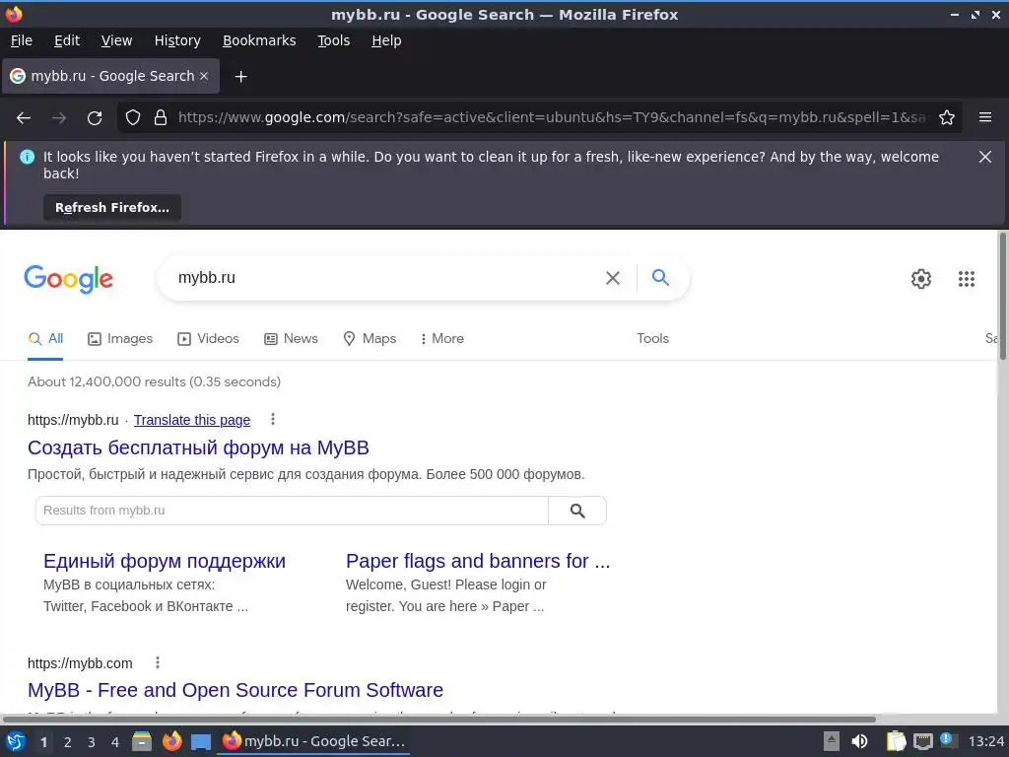Bookmark this page with the star

(x=947, y=118)
